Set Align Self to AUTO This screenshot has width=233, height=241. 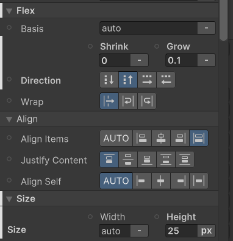(x=116, y=181)
